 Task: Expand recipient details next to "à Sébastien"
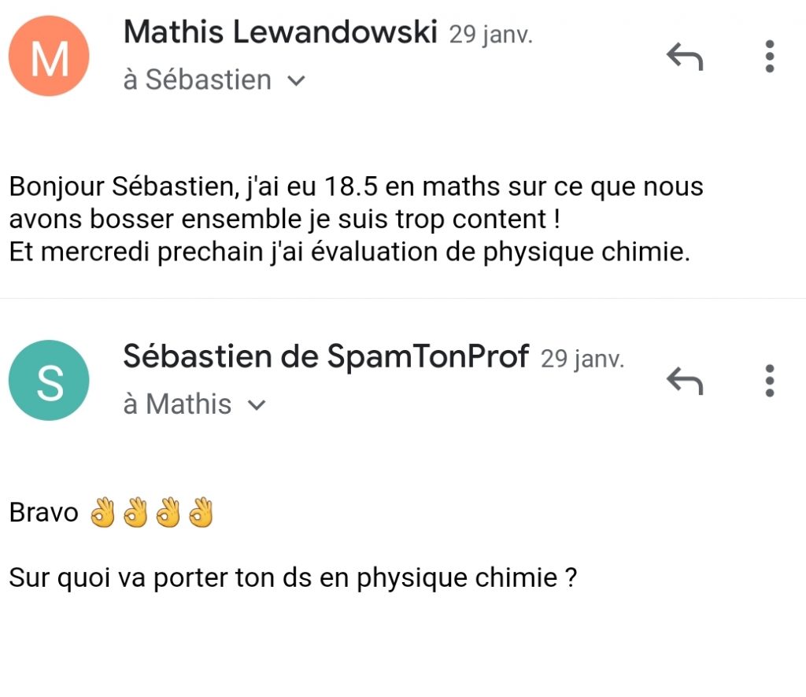[x=296, y=80]
